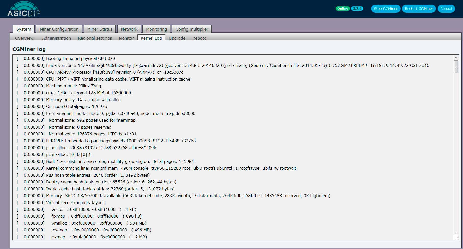The height and width of the screenshot is (249, 463).
Task: Click the 'On node 0 totalpages: 126976' line
Action: [x=62, y=106]
